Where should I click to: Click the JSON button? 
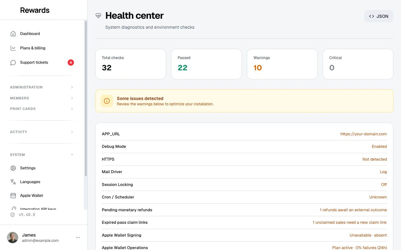[378, 16]
